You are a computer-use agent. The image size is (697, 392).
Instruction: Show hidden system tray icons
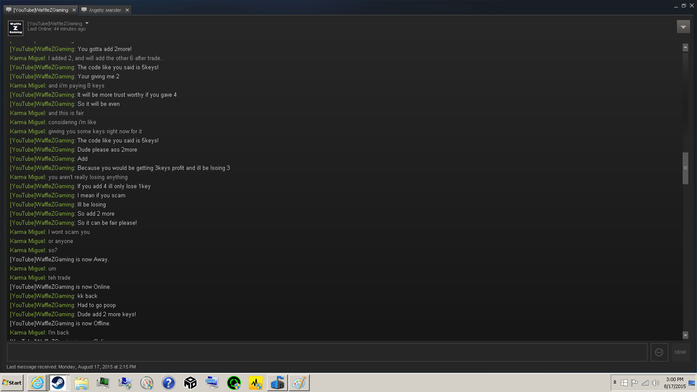(x=615, y=382)
